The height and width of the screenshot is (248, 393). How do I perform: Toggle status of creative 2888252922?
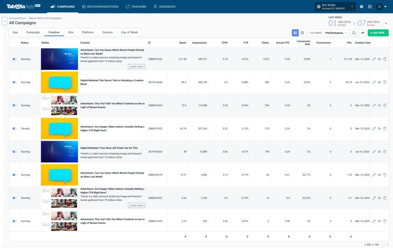pos(15,198)
